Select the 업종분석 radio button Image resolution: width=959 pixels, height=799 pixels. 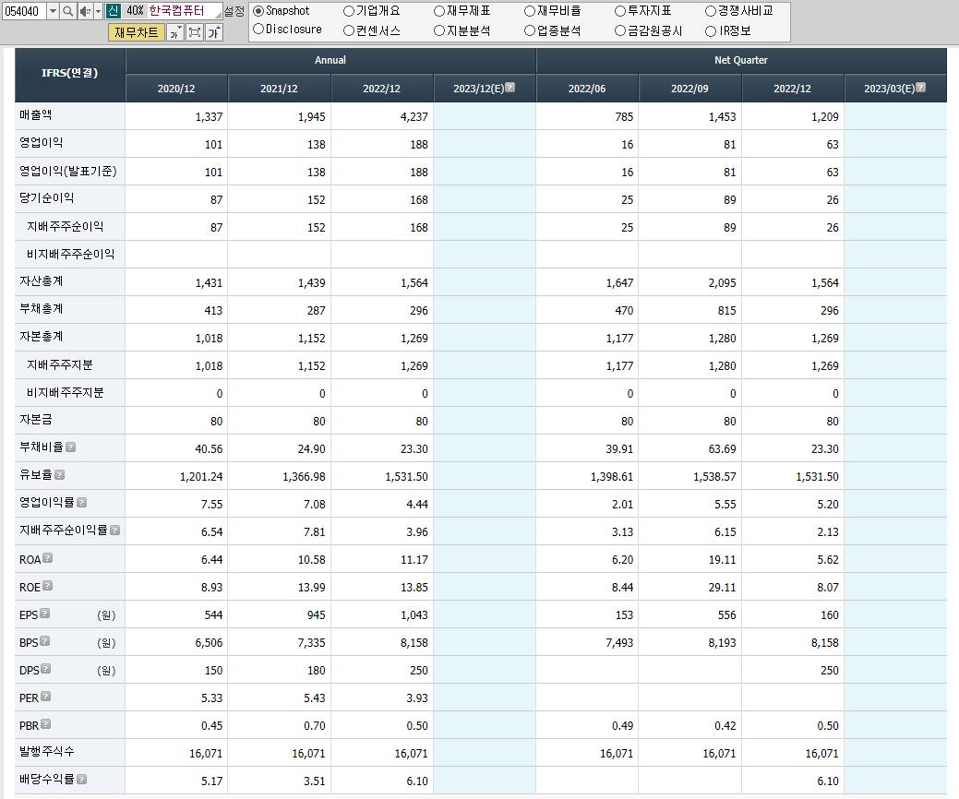[x=530, y=30]
